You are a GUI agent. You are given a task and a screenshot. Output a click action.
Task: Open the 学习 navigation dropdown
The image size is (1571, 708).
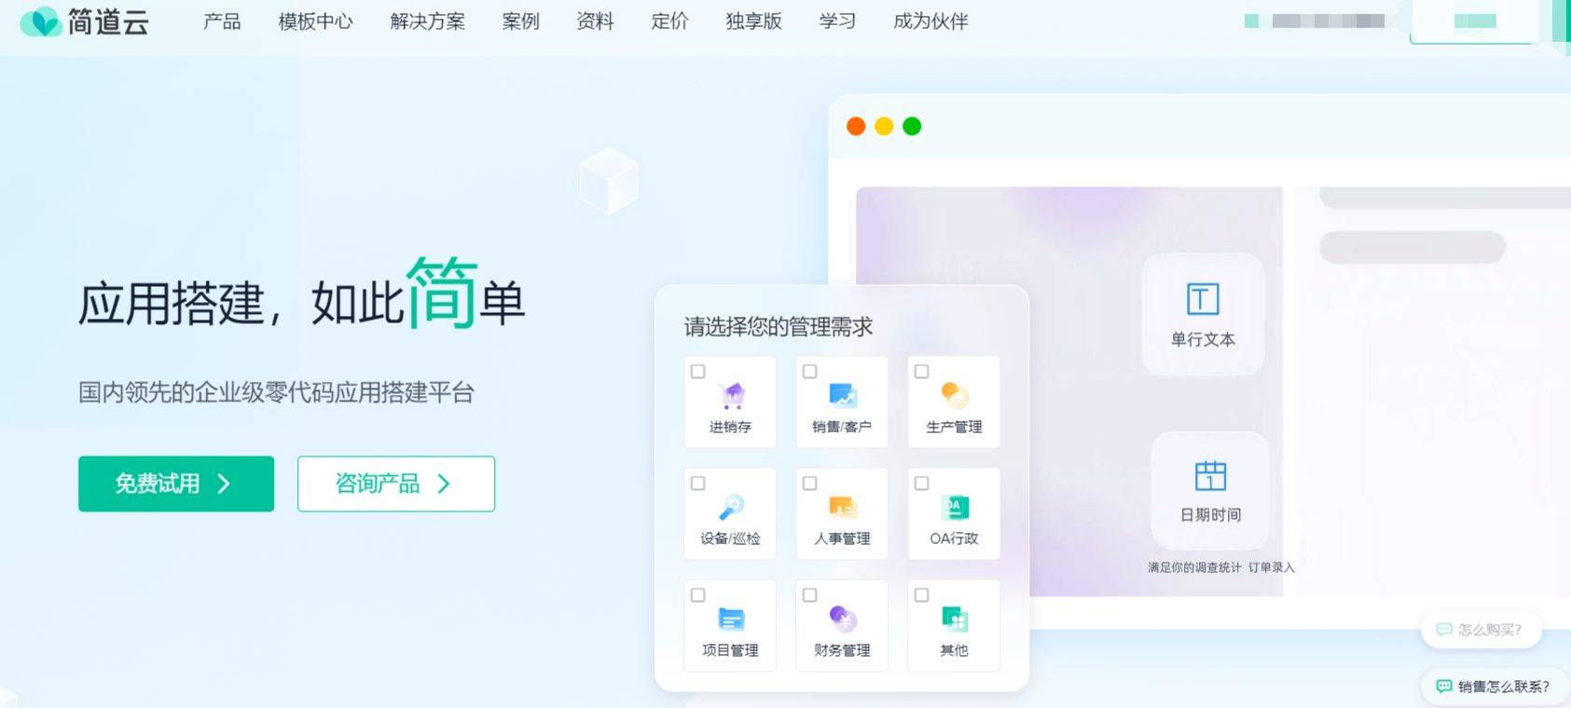pyautogui.click(x=837, y=21)
